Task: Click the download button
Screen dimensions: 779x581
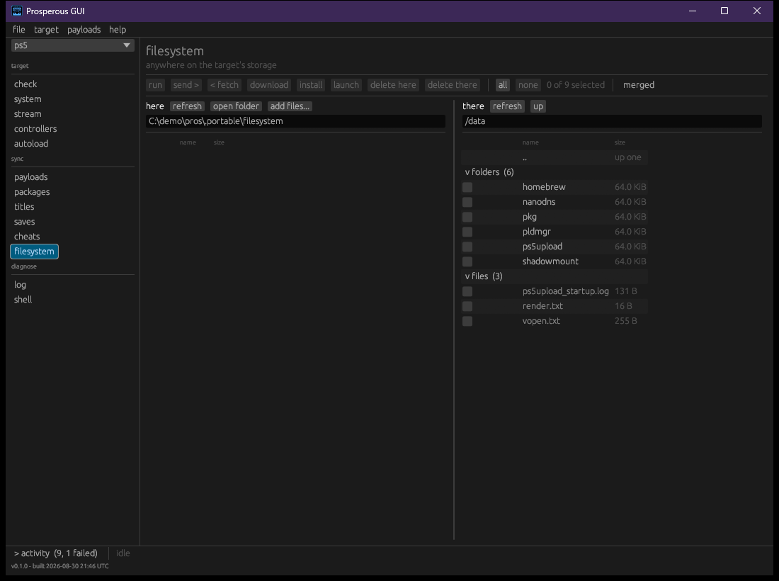Action: [269, 85]
